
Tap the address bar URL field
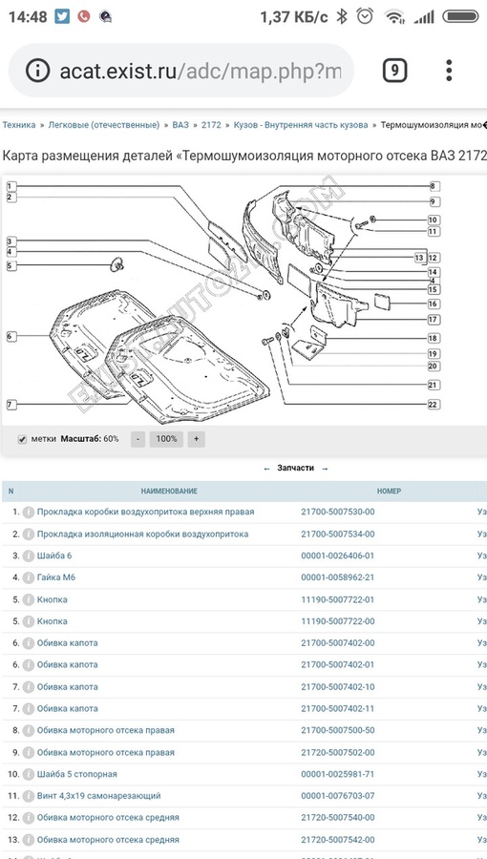coord(181,71)
